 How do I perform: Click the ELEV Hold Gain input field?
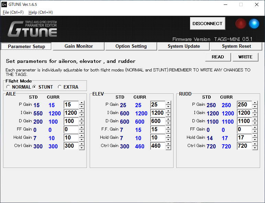[158, 138]
